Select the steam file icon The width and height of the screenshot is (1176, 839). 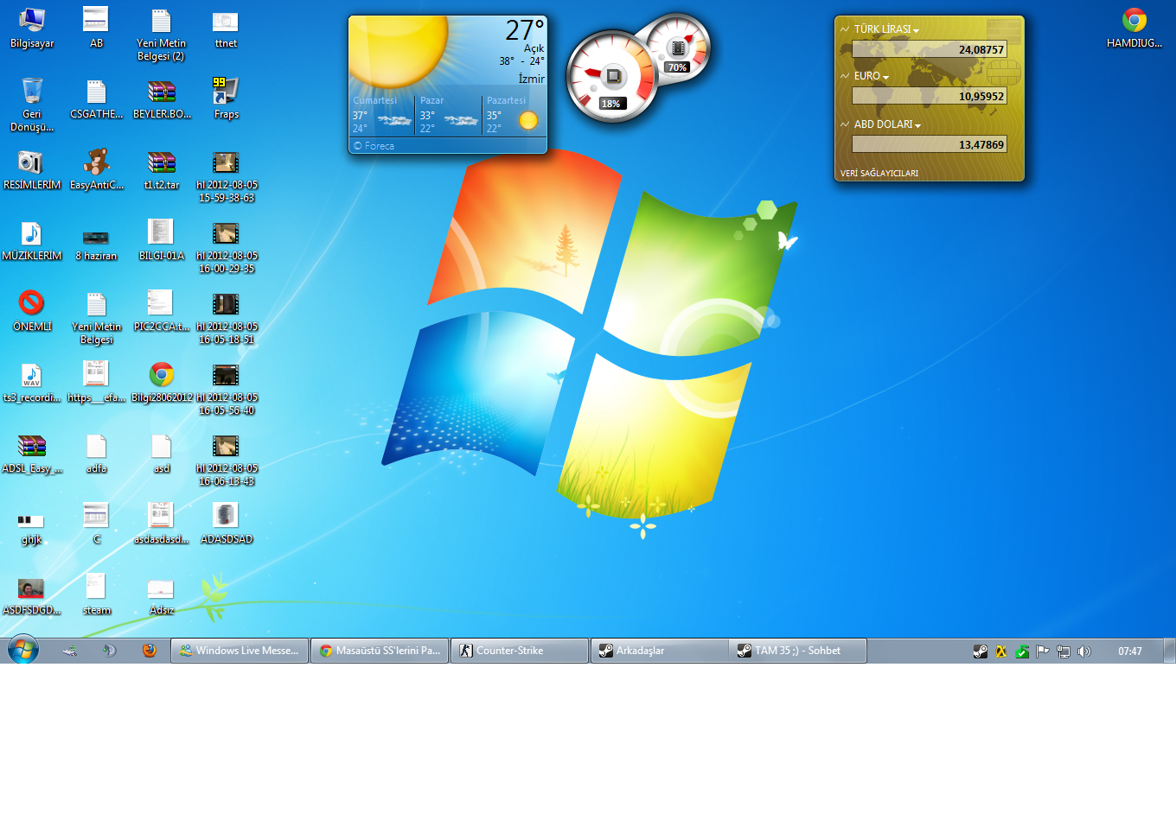(97, 594)
